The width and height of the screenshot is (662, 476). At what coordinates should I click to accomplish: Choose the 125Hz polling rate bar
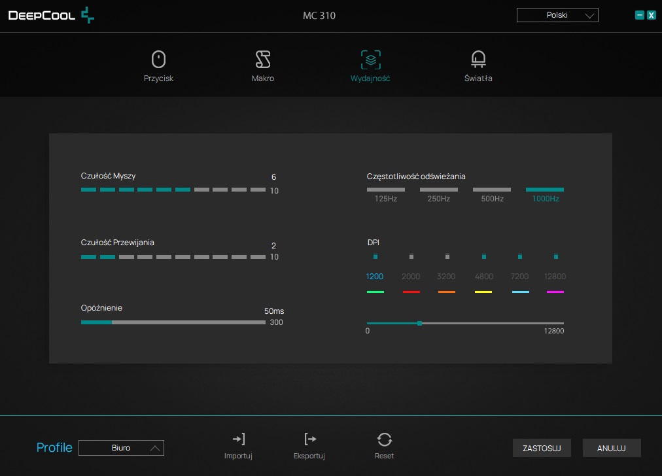click(386, 190)
